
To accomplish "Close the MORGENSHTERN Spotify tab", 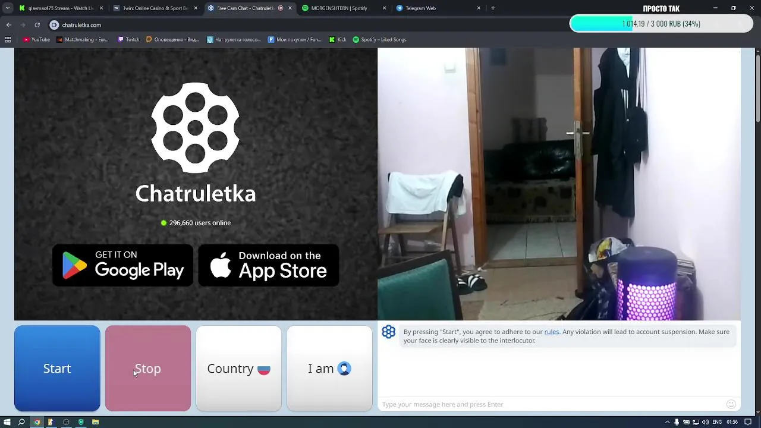I will click(x=384, y=8).
